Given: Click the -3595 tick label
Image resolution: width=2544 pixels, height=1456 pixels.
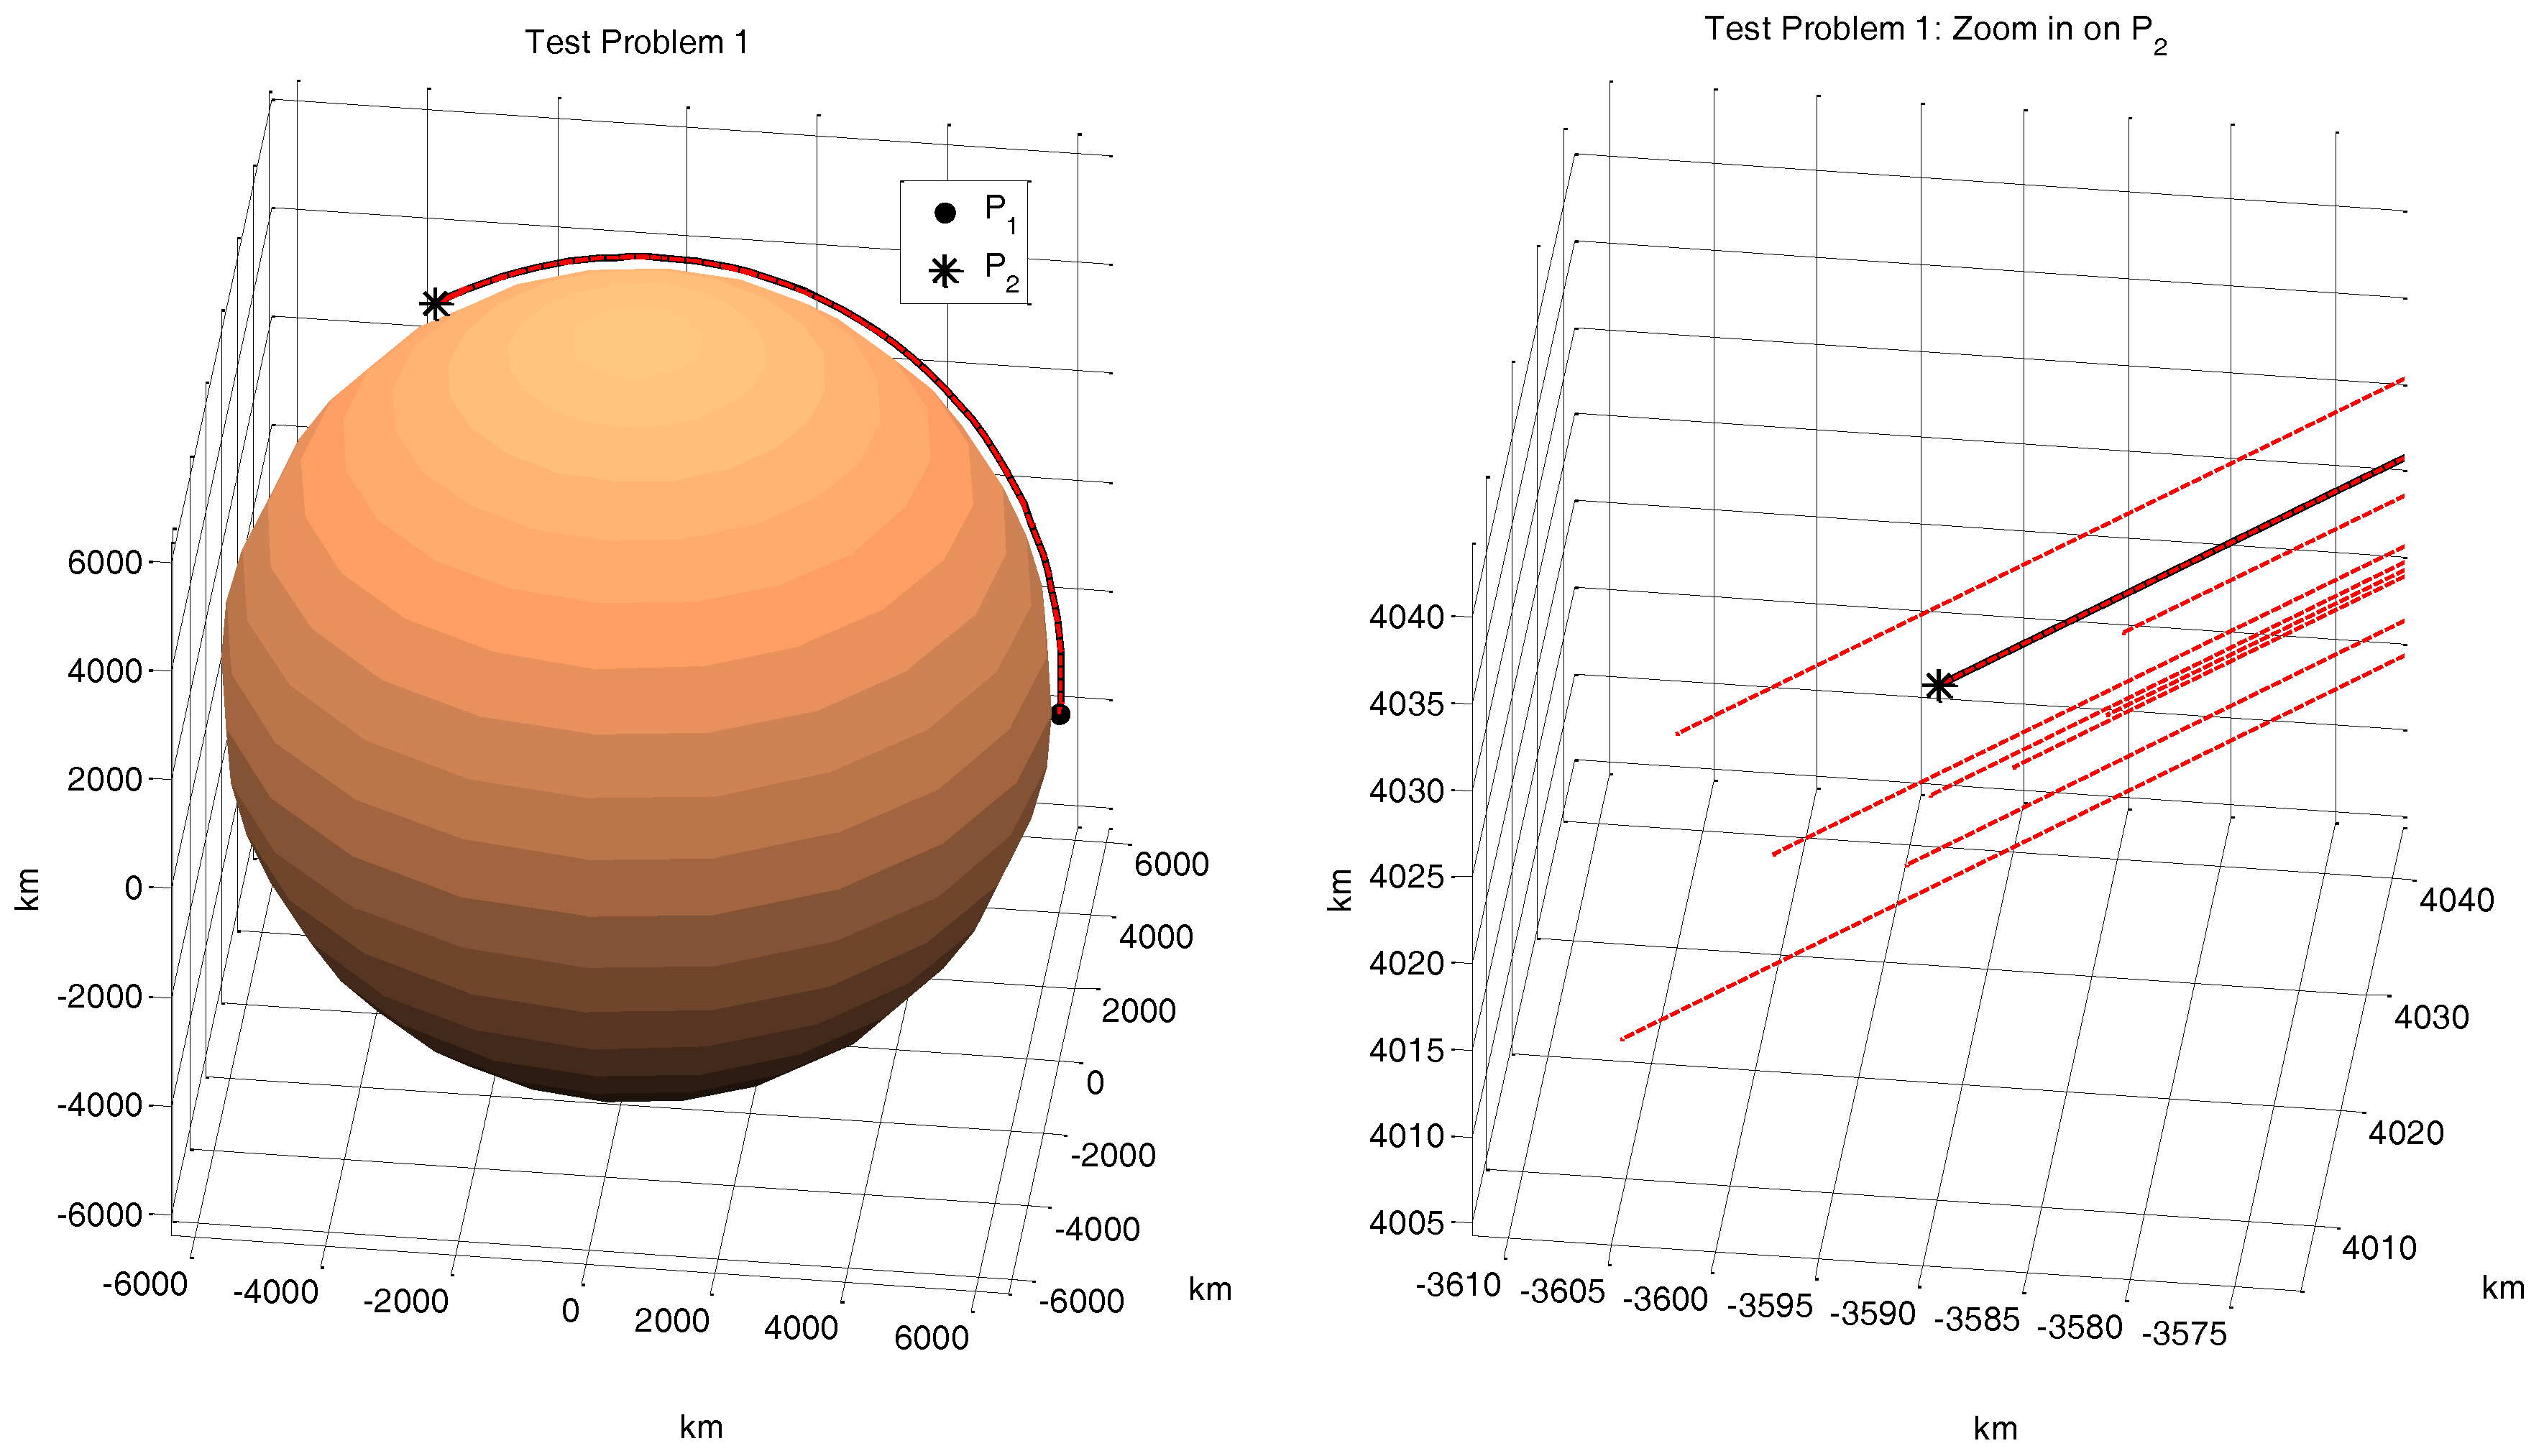Looking at the screenshot, I should click(x=1769, y=1305).
